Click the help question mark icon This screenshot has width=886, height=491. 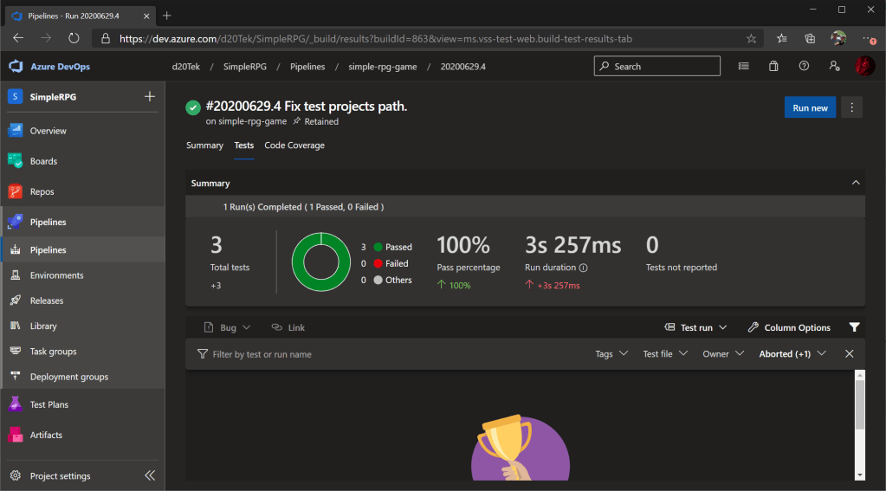tap(804, 67)
